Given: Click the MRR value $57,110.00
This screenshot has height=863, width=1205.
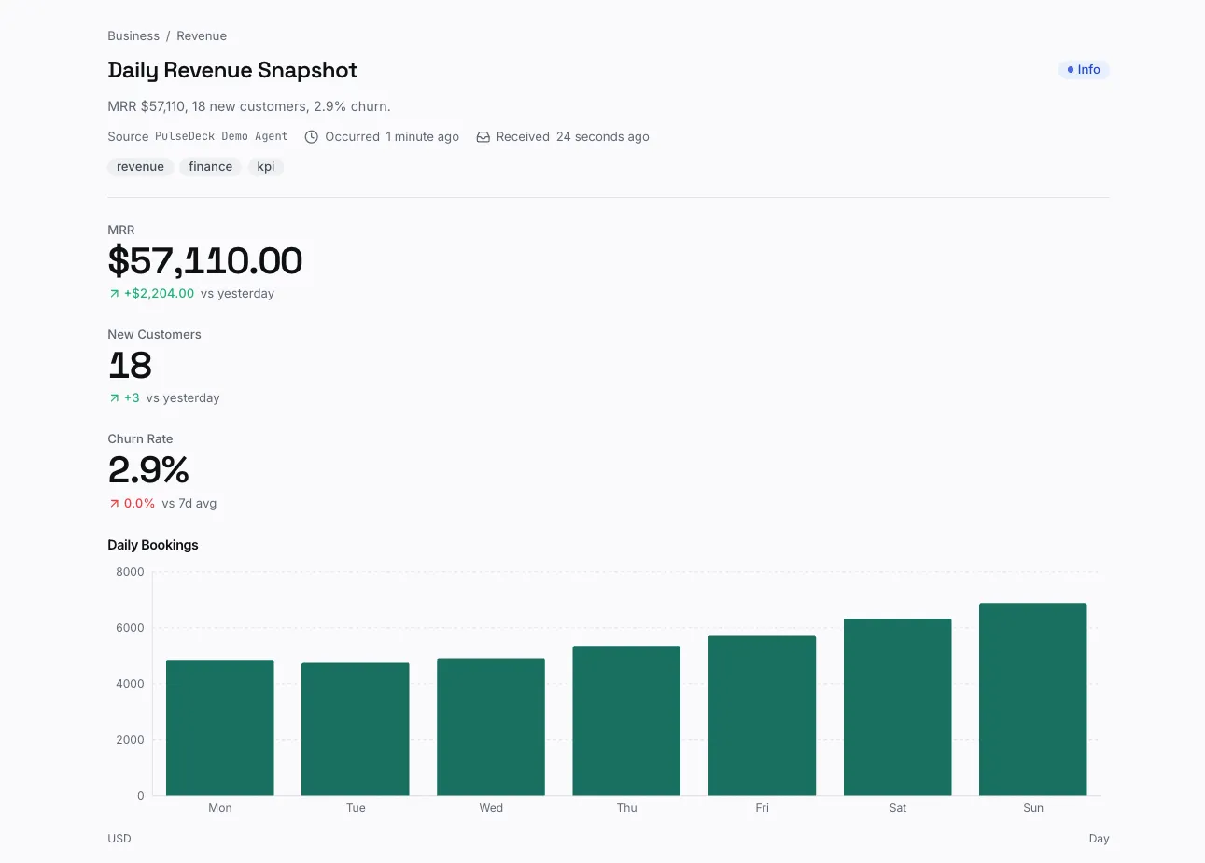Looking at the screenshot, I should pos(205,261).
